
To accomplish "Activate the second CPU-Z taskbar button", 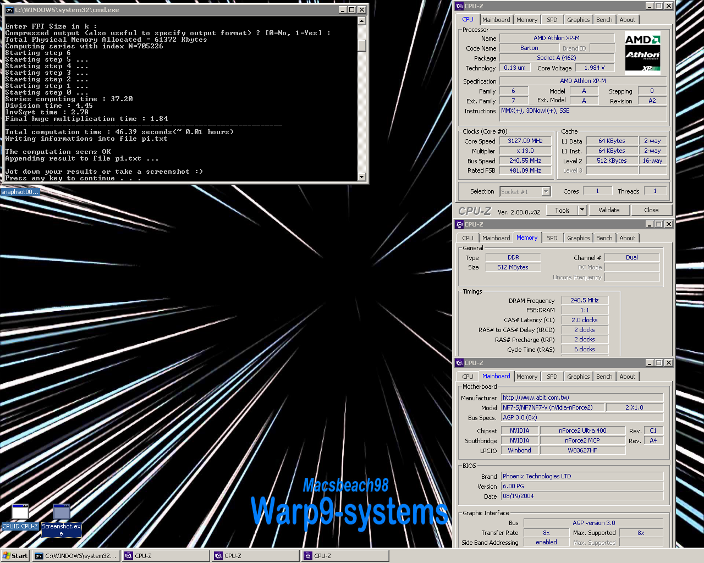I will point(255,556).
